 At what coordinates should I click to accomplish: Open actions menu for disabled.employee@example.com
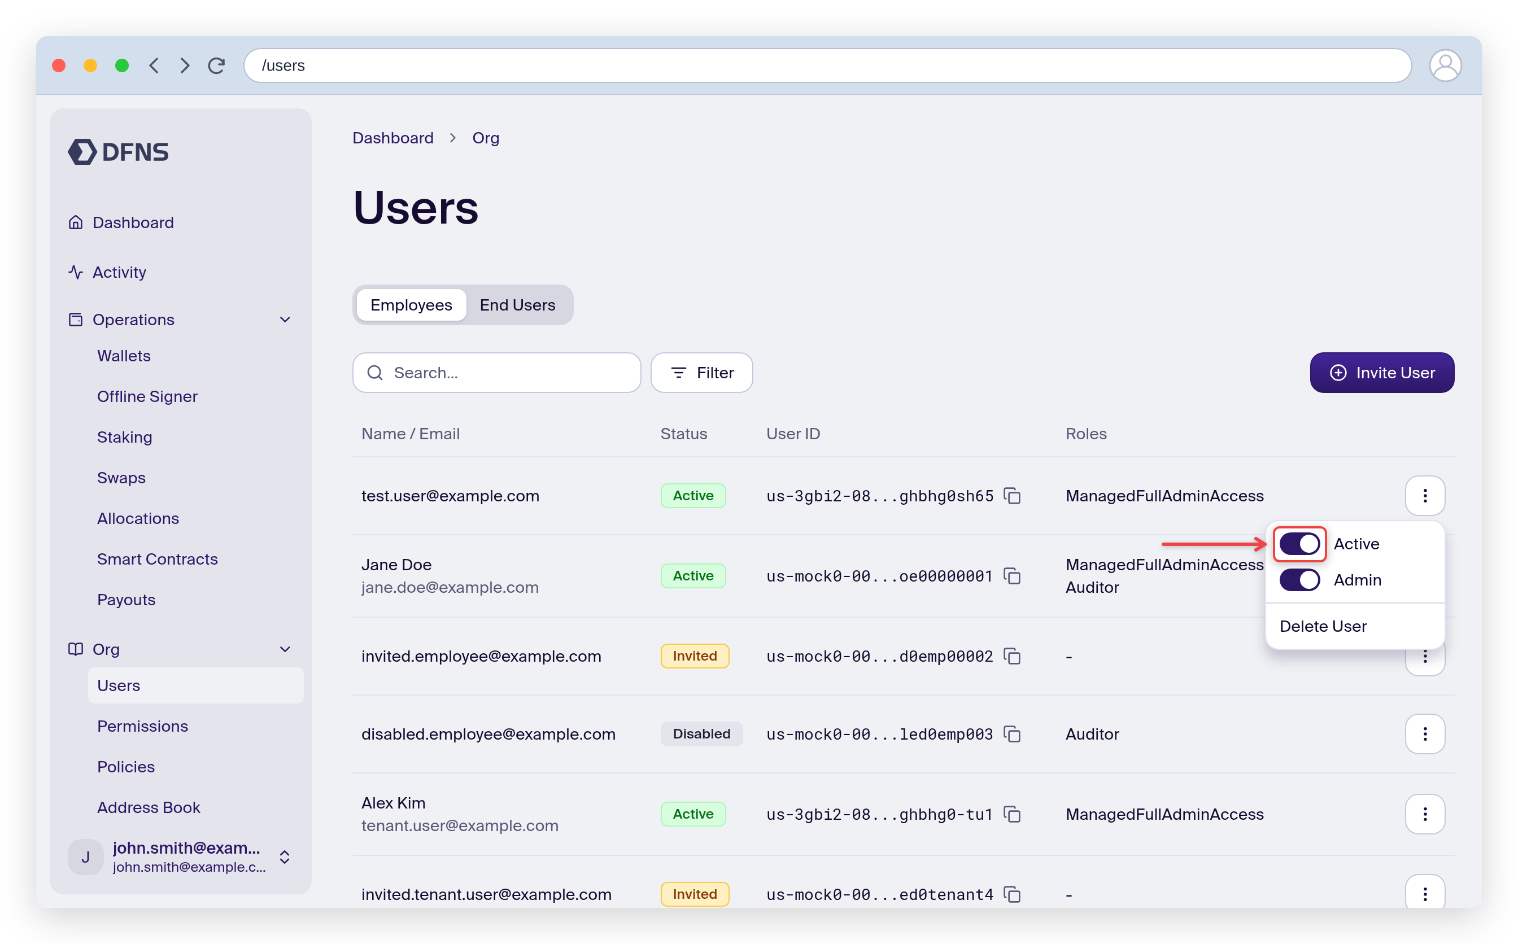(x=1425, y=734)
